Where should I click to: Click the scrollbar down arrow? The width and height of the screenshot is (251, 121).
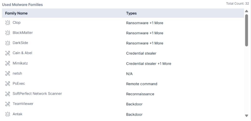(247, 116)
